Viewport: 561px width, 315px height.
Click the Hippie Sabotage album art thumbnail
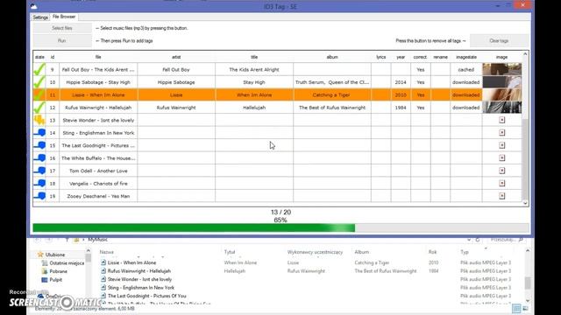click(x=502, y=82)
